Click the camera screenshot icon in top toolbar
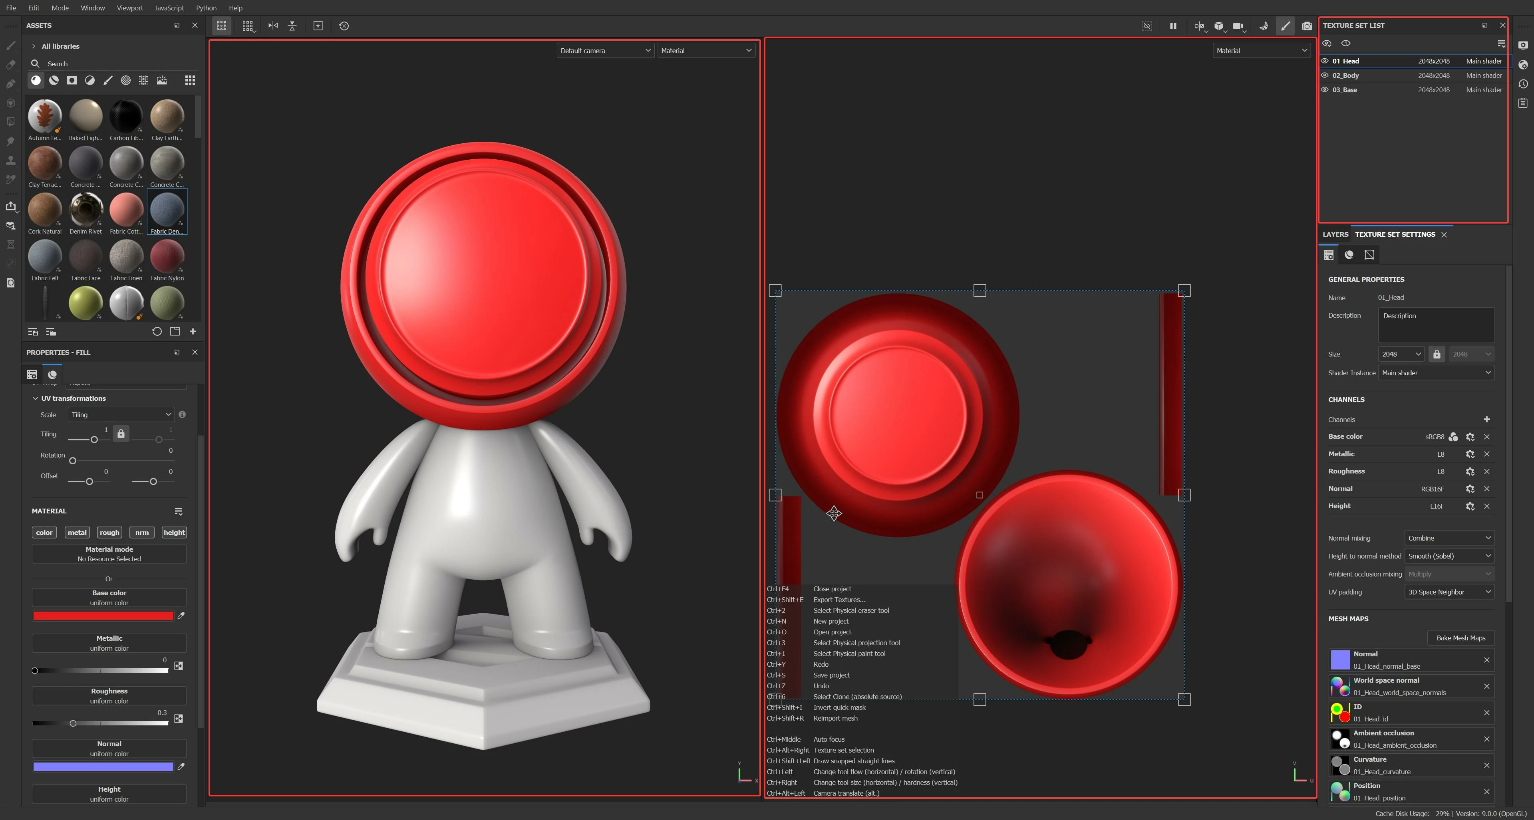 [1307, 26]
